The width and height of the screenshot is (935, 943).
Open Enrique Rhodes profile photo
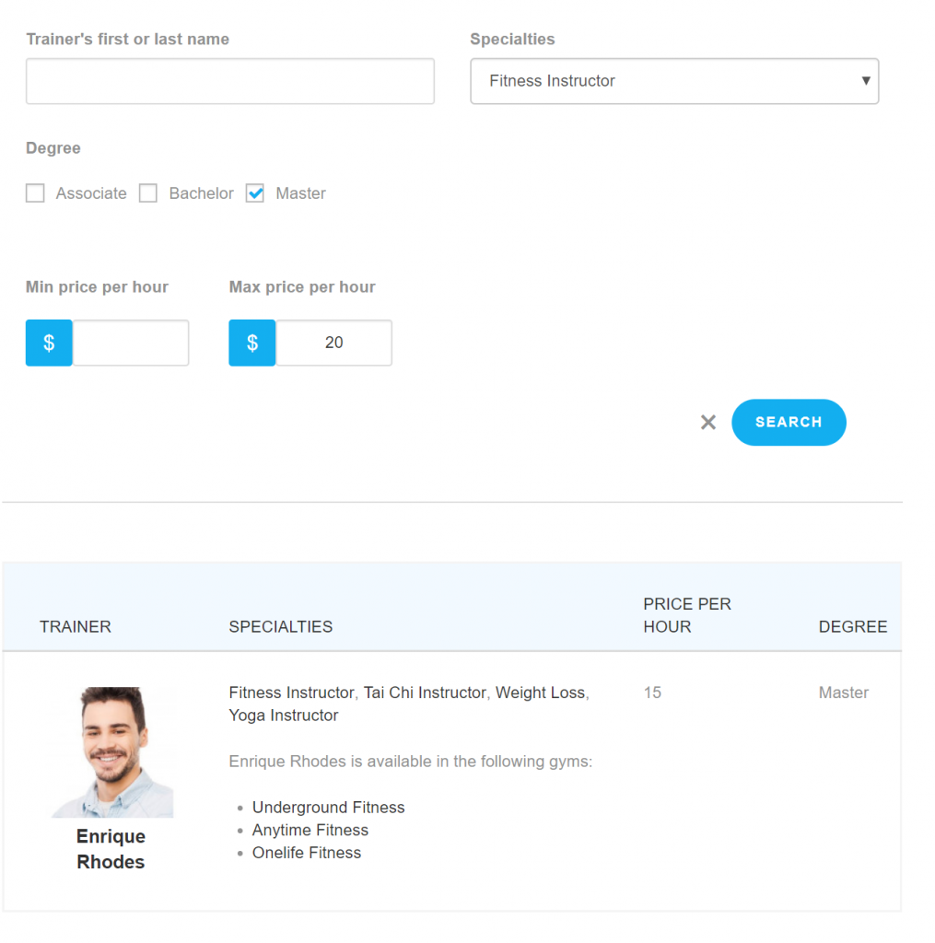click(x=111, y=751)
